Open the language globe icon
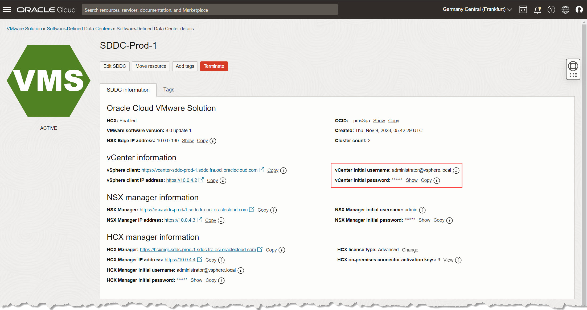This screenshot has height=310, width=587. coord(565,10)
